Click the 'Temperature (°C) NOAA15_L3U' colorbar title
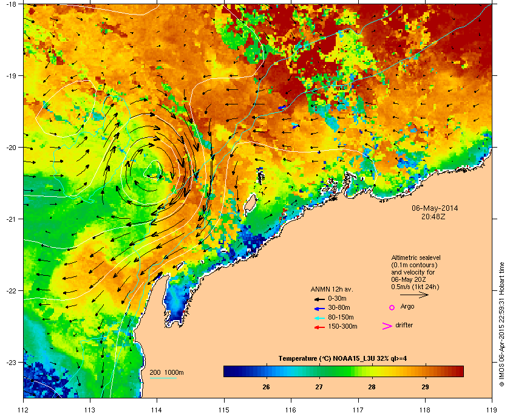The image size is (510, 413). click(x=342, y=359)
